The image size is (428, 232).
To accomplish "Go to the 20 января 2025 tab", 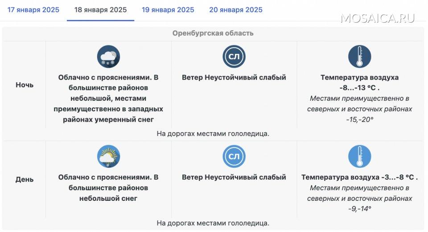I will pos(236,10).
